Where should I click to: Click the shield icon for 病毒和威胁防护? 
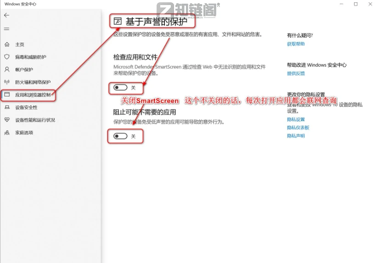[x=7, y=57]
